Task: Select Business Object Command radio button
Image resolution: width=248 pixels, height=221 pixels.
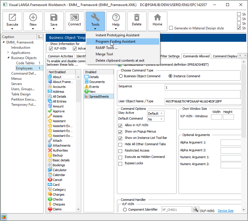Action: coord(121,76)
